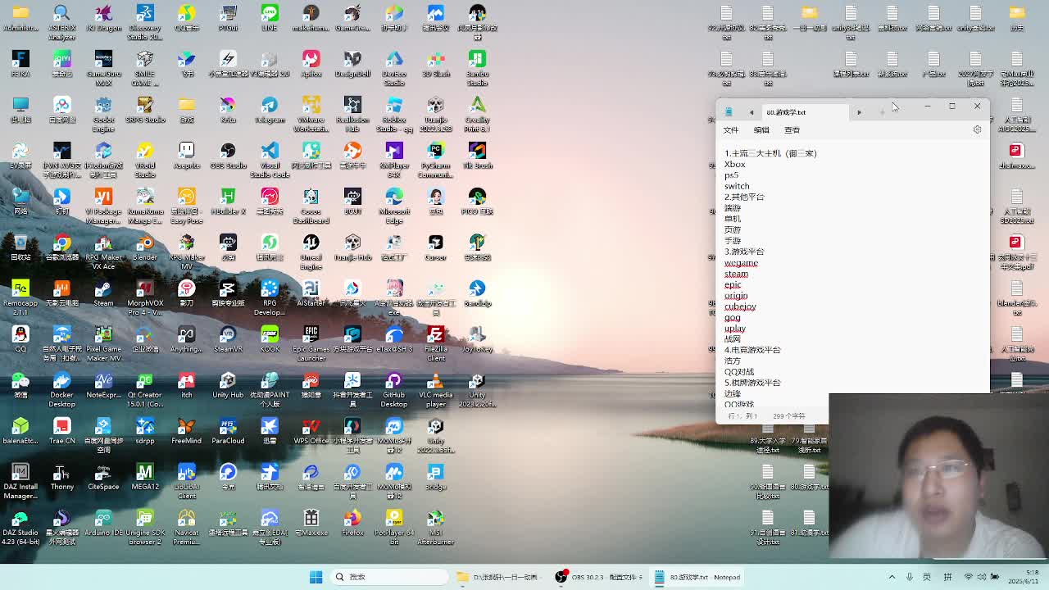Open Epic Games Launcher shortcut
The image size is (1049, 590).
pyautogui.click(x=311, y=343)
